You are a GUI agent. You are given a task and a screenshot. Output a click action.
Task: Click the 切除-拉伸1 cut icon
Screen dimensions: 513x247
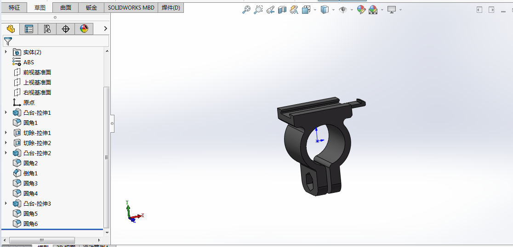tap(17, 133)
